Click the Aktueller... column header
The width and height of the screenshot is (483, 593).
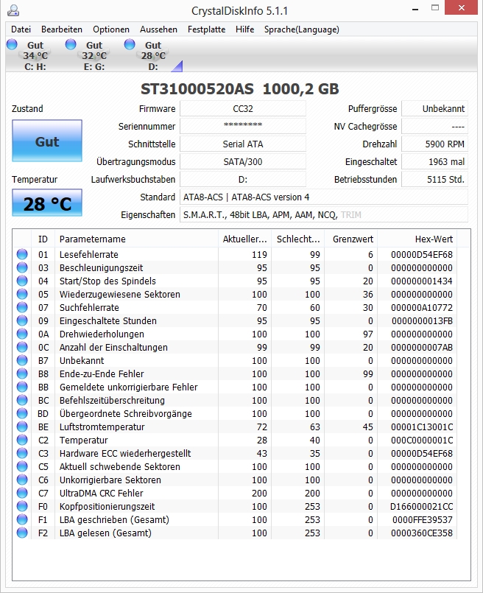[245, 239]
